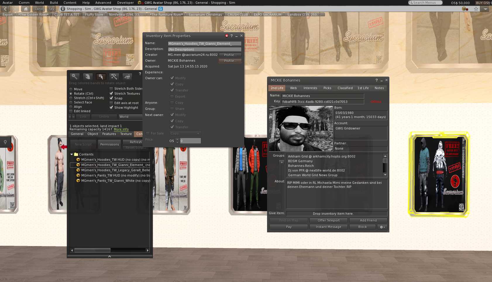Open Creator's Profile button
492x282 pixels.
coord(230,55)
